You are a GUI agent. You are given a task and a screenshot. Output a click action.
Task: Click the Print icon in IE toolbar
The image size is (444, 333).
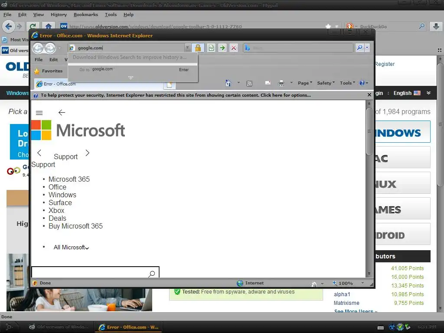tap(281, 83)
